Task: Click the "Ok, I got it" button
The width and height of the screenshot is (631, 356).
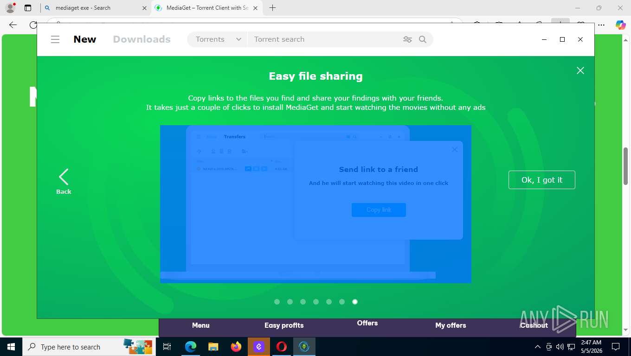Action: click(x=542, y=180)
